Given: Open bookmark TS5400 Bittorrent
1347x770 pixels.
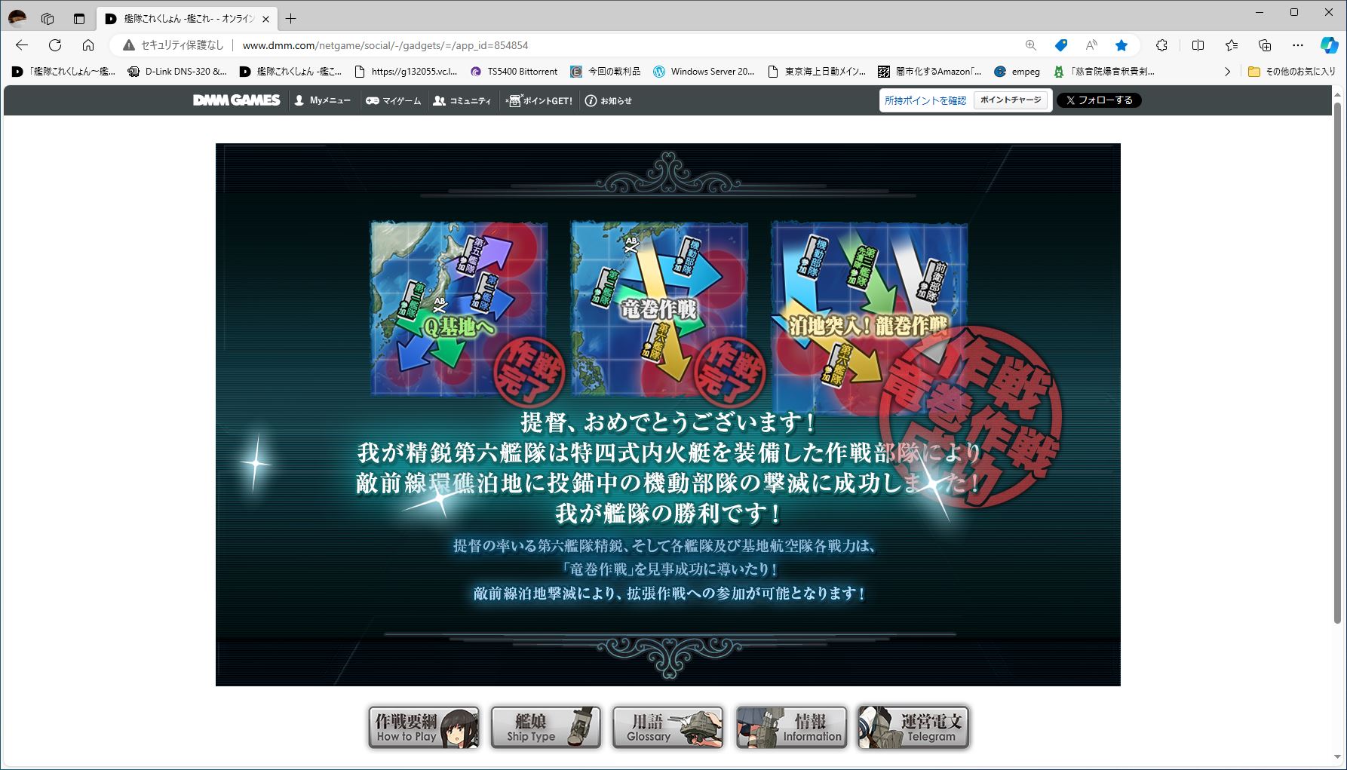Looking at the screenshot, I should click(514, 72).
